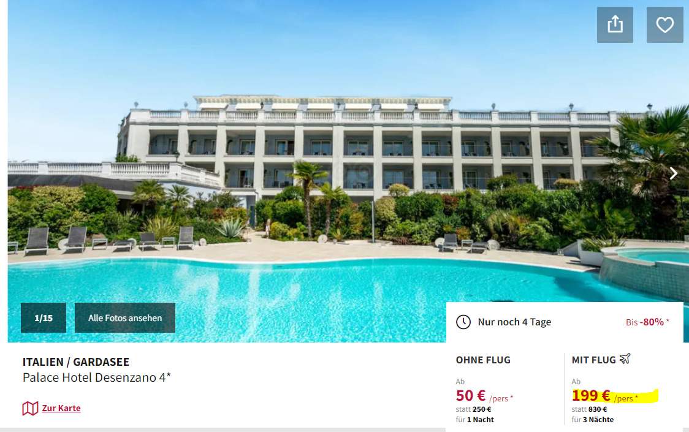This screenshot has width=689, height=432.
Task: Click the 'ITALIEN / GARDASEE' location heading
Action: (x=76, y=362)
